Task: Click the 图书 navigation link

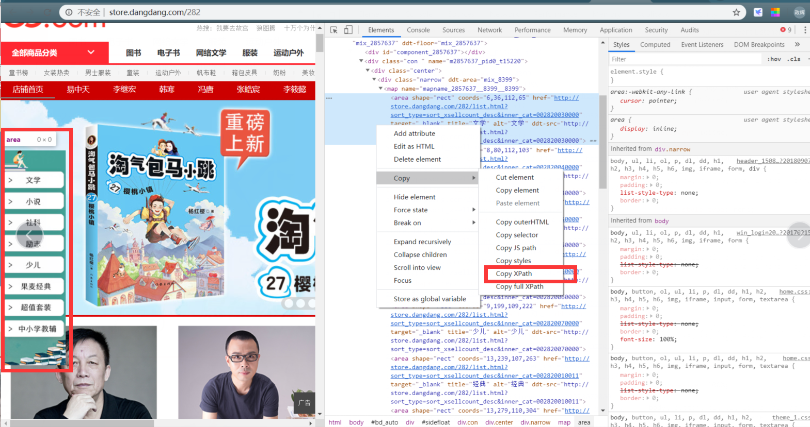Action: (x=134, y=53)
